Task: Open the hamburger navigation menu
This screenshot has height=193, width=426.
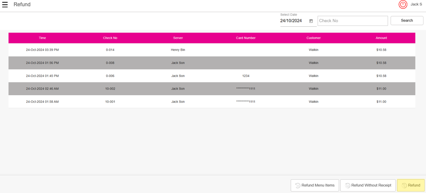Action: (5, 5)
